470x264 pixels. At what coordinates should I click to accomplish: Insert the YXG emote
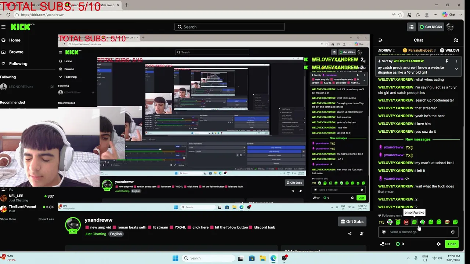click(382, 222)
